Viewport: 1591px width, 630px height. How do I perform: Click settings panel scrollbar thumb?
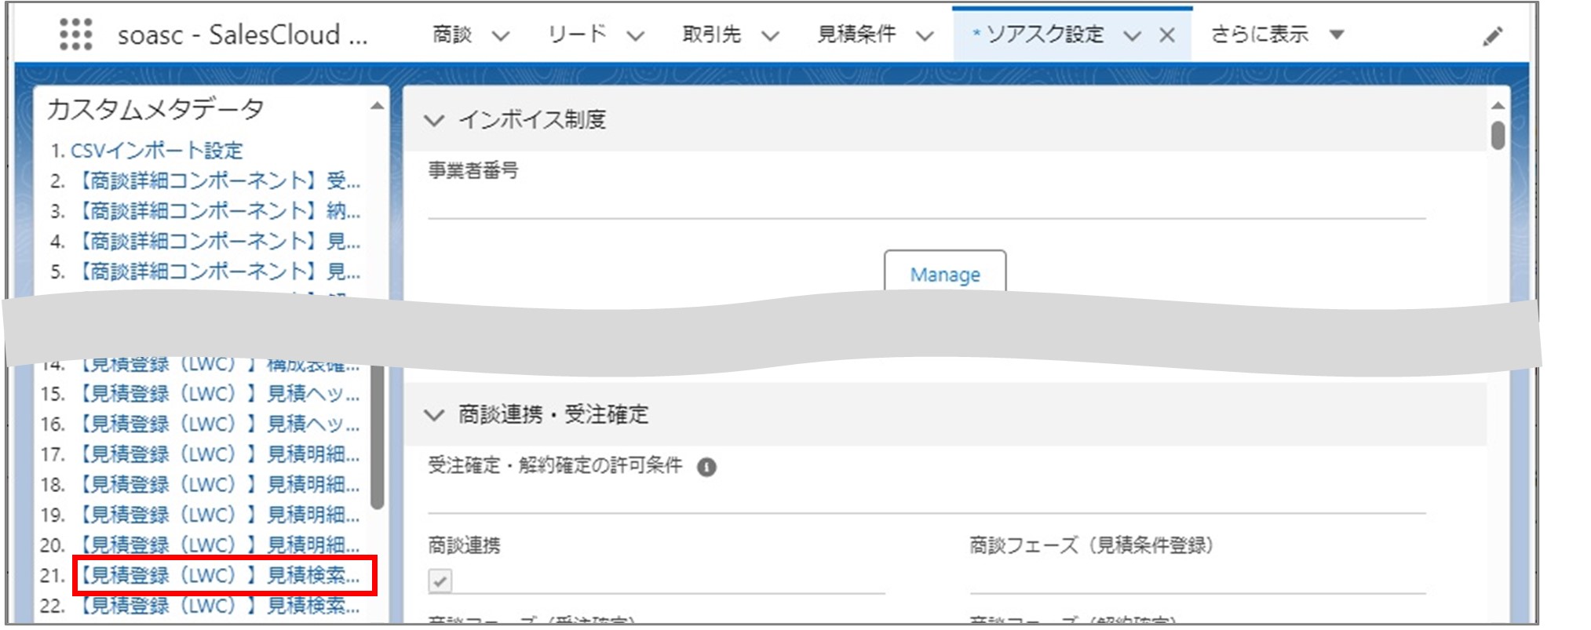click(1498, 135)
